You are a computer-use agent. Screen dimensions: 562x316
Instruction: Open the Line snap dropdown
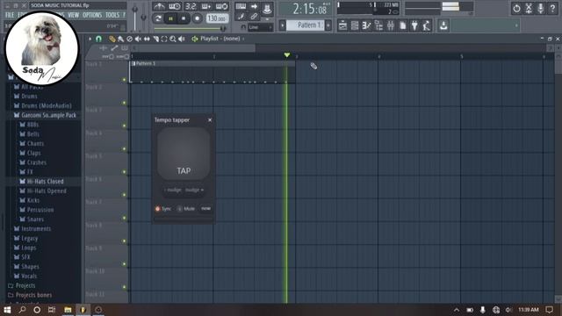click(x=260, y=27)
